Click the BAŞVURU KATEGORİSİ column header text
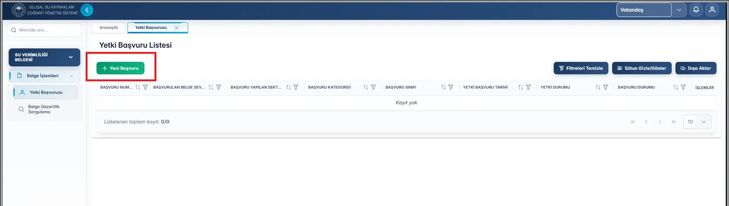729x206 pixels. click(330, 88)
